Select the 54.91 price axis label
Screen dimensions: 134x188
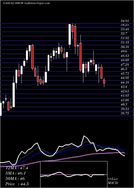tap(125, 21)
